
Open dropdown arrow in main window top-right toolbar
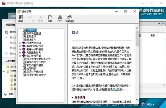[159, 24]
